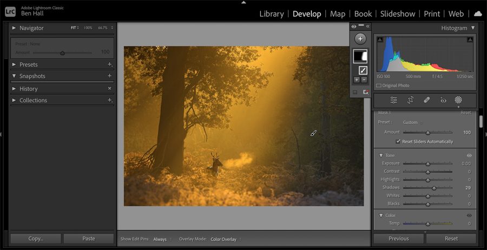
Task: Open Show Edit Pins Always dropdown
Action: pos(162,239)
